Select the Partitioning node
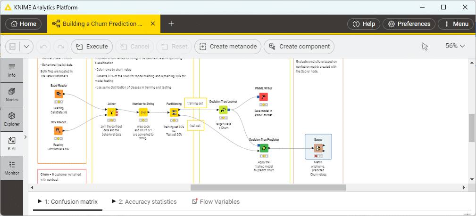Screen dimensions: 476x216 (174, 112)
